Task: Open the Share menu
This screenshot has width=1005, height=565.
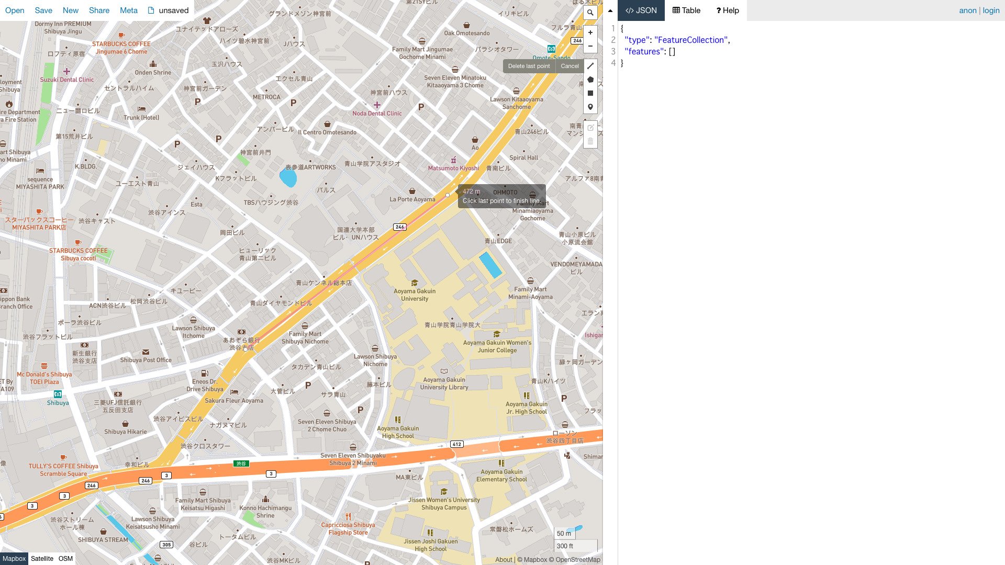Action: [x=99, y=10]
